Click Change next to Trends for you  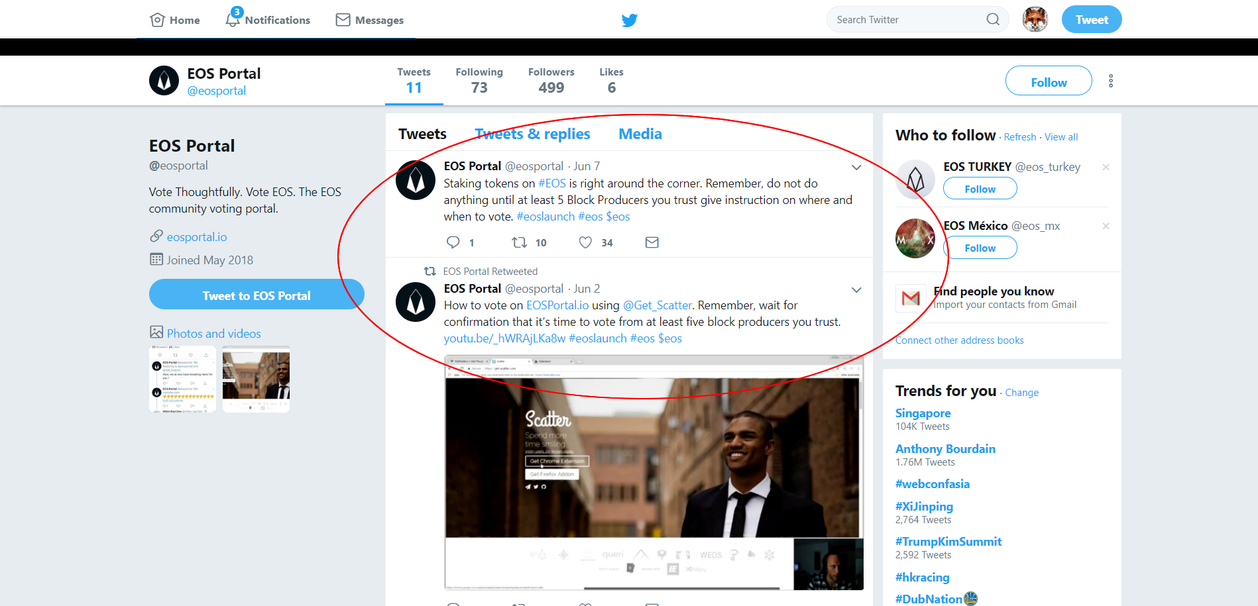[1021, 393]
